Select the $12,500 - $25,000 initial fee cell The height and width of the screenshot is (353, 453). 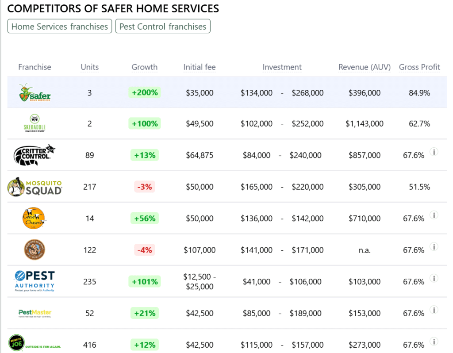(x=200, y=281)
